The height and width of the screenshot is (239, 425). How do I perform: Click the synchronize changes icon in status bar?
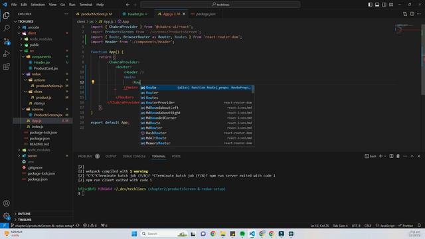pyautogui.click(x=78, y=226)
